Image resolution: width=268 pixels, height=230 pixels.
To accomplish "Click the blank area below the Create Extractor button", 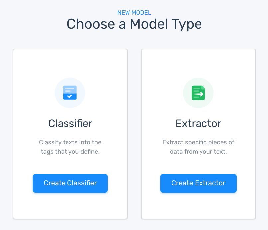I will tap(198, 206).
